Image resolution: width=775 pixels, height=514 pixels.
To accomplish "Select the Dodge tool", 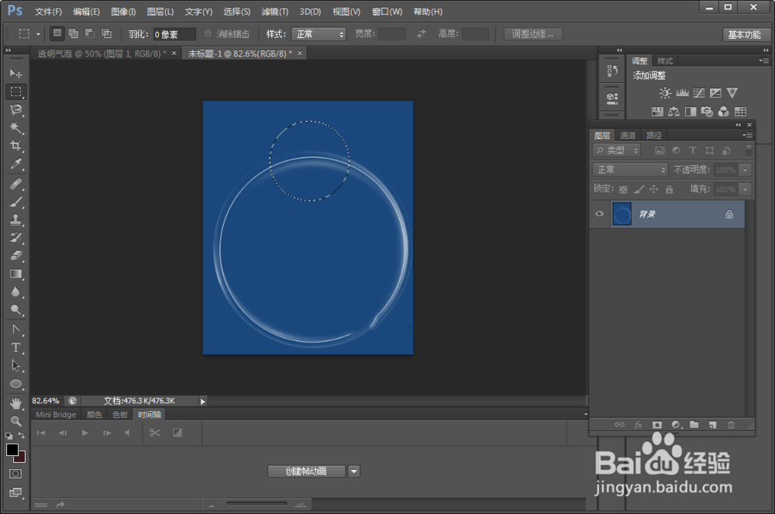I will coord(15,310).
